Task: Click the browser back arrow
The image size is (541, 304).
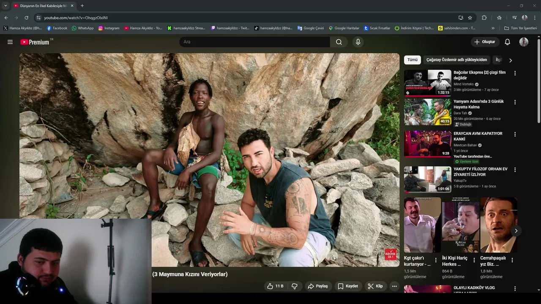Action: pyautogui.click(x=6, y=18)
